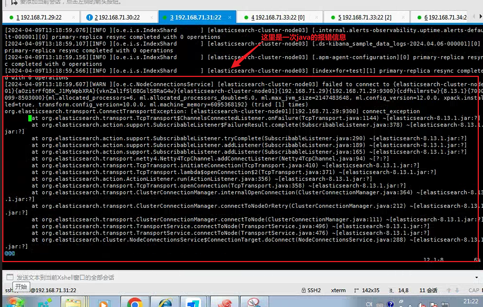This screenshot has height=307, width=483.
Task: Click the ConnectTransportException line in the terminal
Action: point(212,111)
